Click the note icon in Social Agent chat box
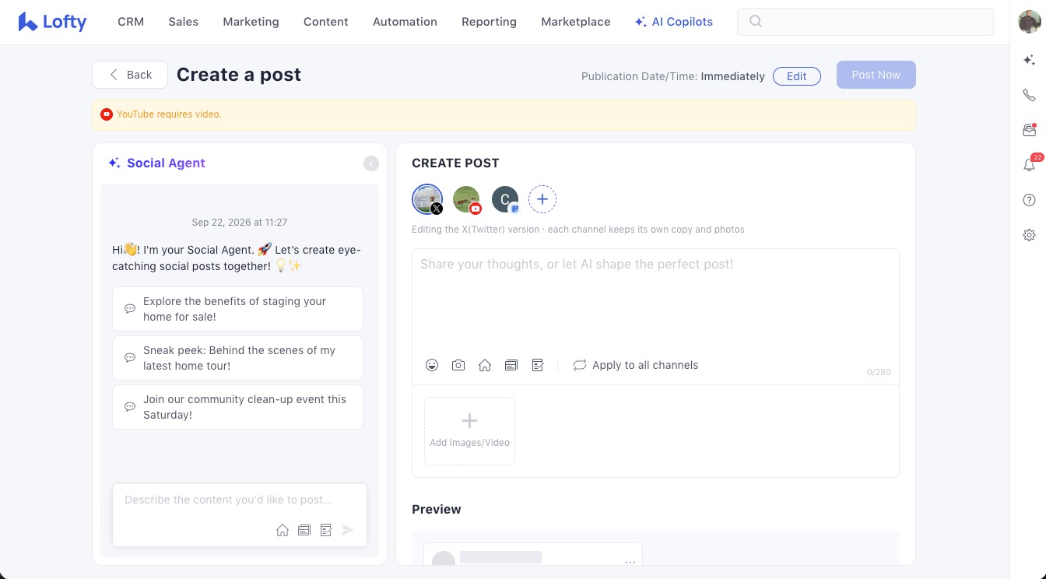This screenshot has height=579, width=1046. click(x=326, y=530)
